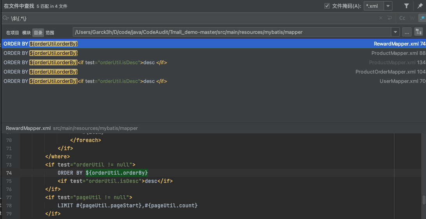
Task: Click the LIMIT line 78 code
Action: pos(127,205)
